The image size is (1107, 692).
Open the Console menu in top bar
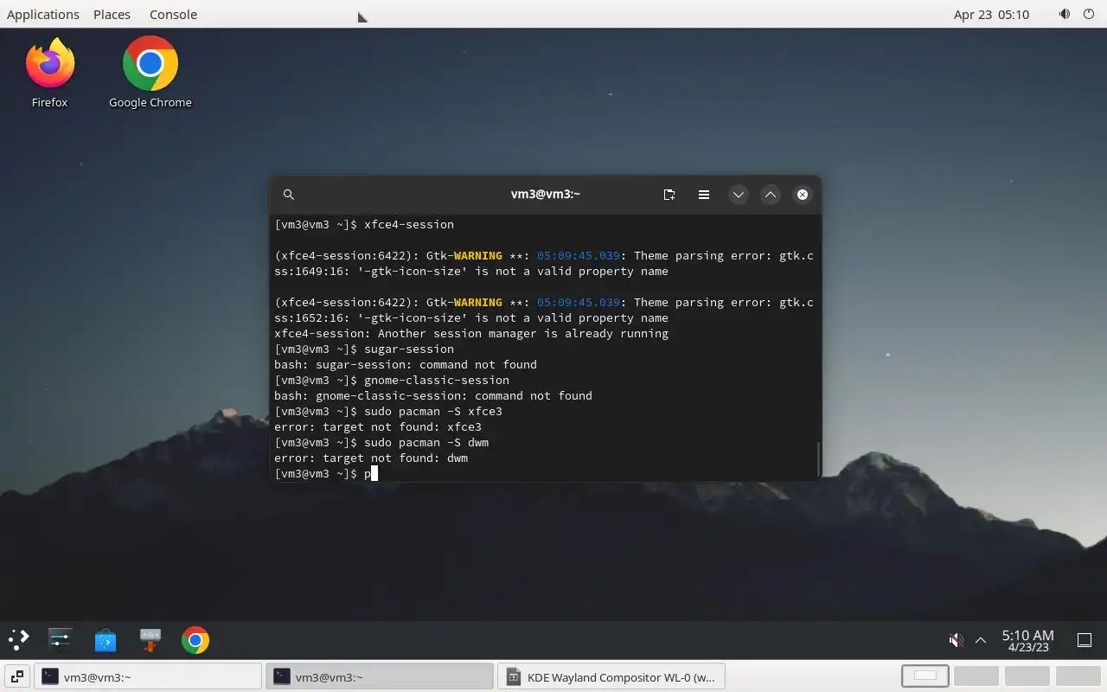(x=173, y=14)
